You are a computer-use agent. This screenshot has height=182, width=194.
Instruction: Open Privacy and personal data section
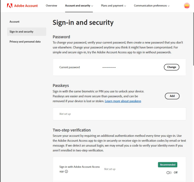point(25,42)
